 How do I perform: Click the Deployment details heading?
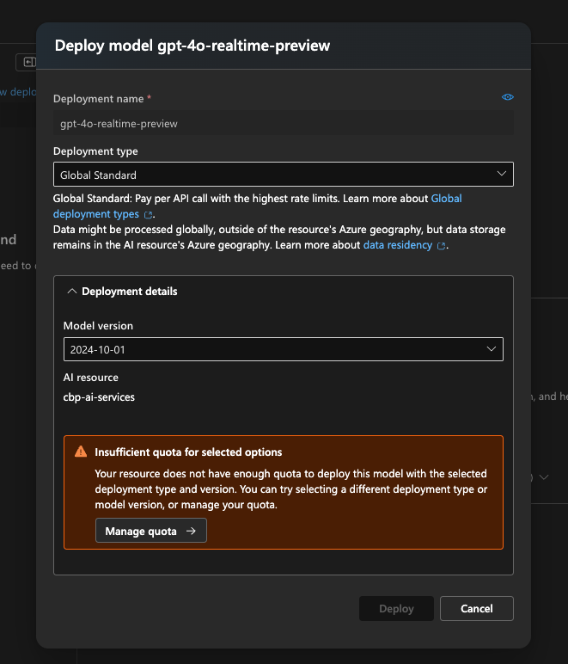[130, 292]
